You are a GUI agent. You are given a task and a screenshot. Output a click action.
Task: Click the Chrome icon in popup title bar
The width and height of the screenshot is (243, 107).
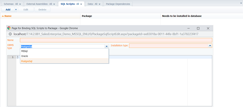pos(9,28)
